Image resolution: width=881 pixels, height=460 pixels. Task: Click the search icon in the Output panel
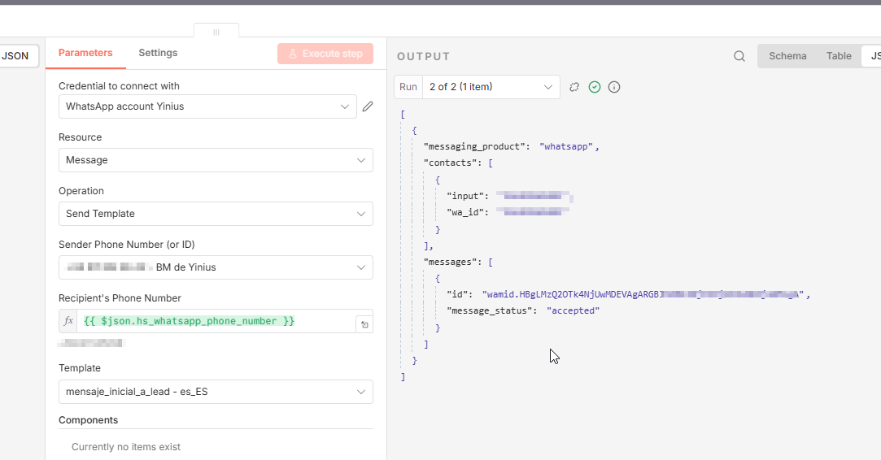(x=739, y=56)
